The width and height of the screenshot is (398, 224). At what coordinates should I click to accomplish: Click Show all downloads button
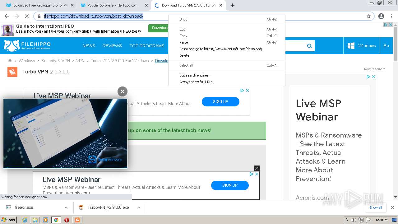376,208
